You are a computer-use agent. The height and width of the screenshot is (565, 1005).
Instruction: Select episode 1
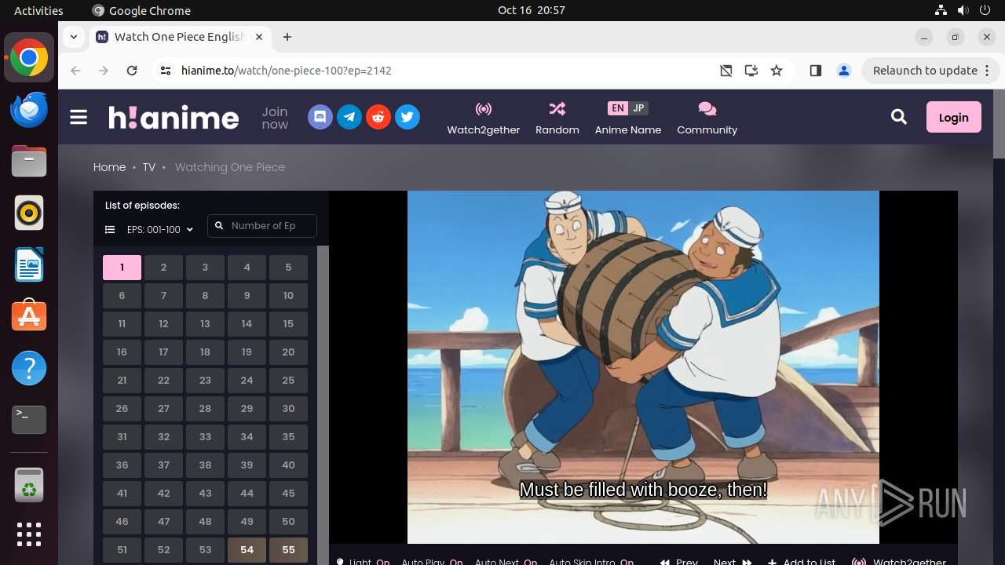pyautogui.click(x=122, y=268)
